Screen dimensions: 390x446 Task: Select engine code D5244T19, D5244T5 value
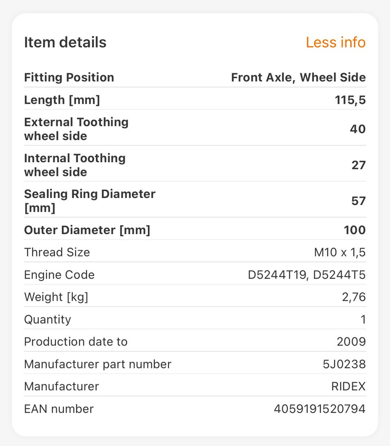[307, 275]
